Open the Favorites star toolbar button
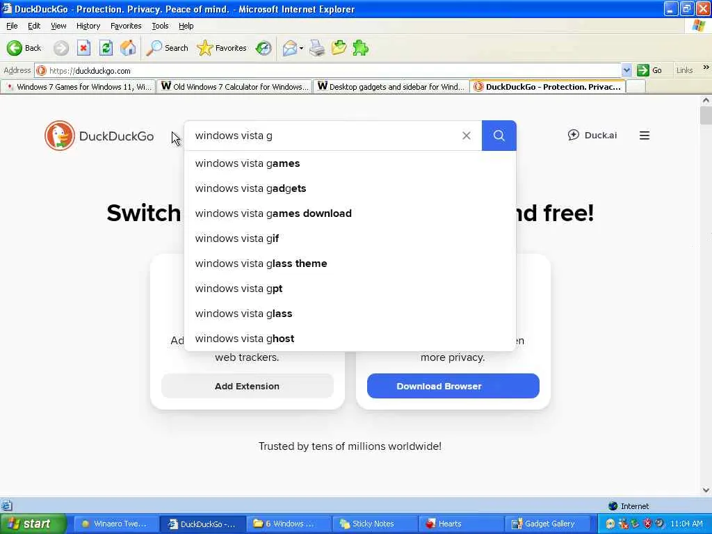This screenshot has height=534, width=712. pos(222,48)
